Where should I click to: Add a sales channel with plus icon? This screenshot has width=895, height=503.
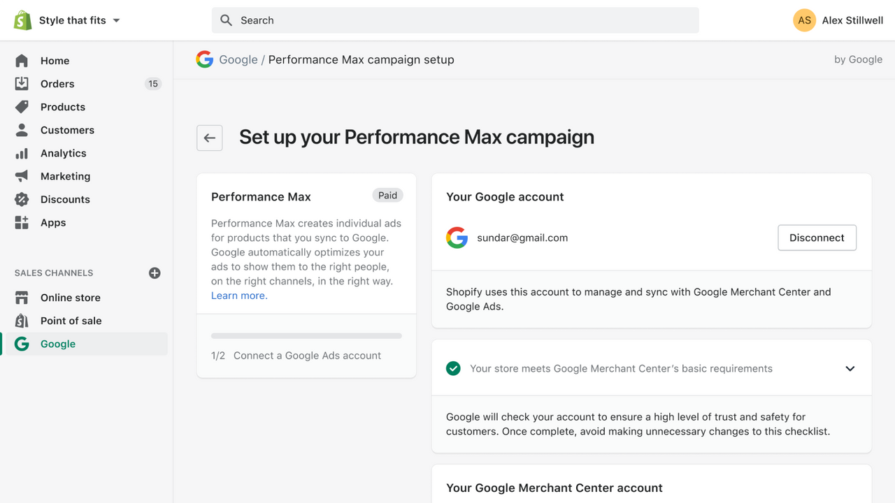point(155,273)
